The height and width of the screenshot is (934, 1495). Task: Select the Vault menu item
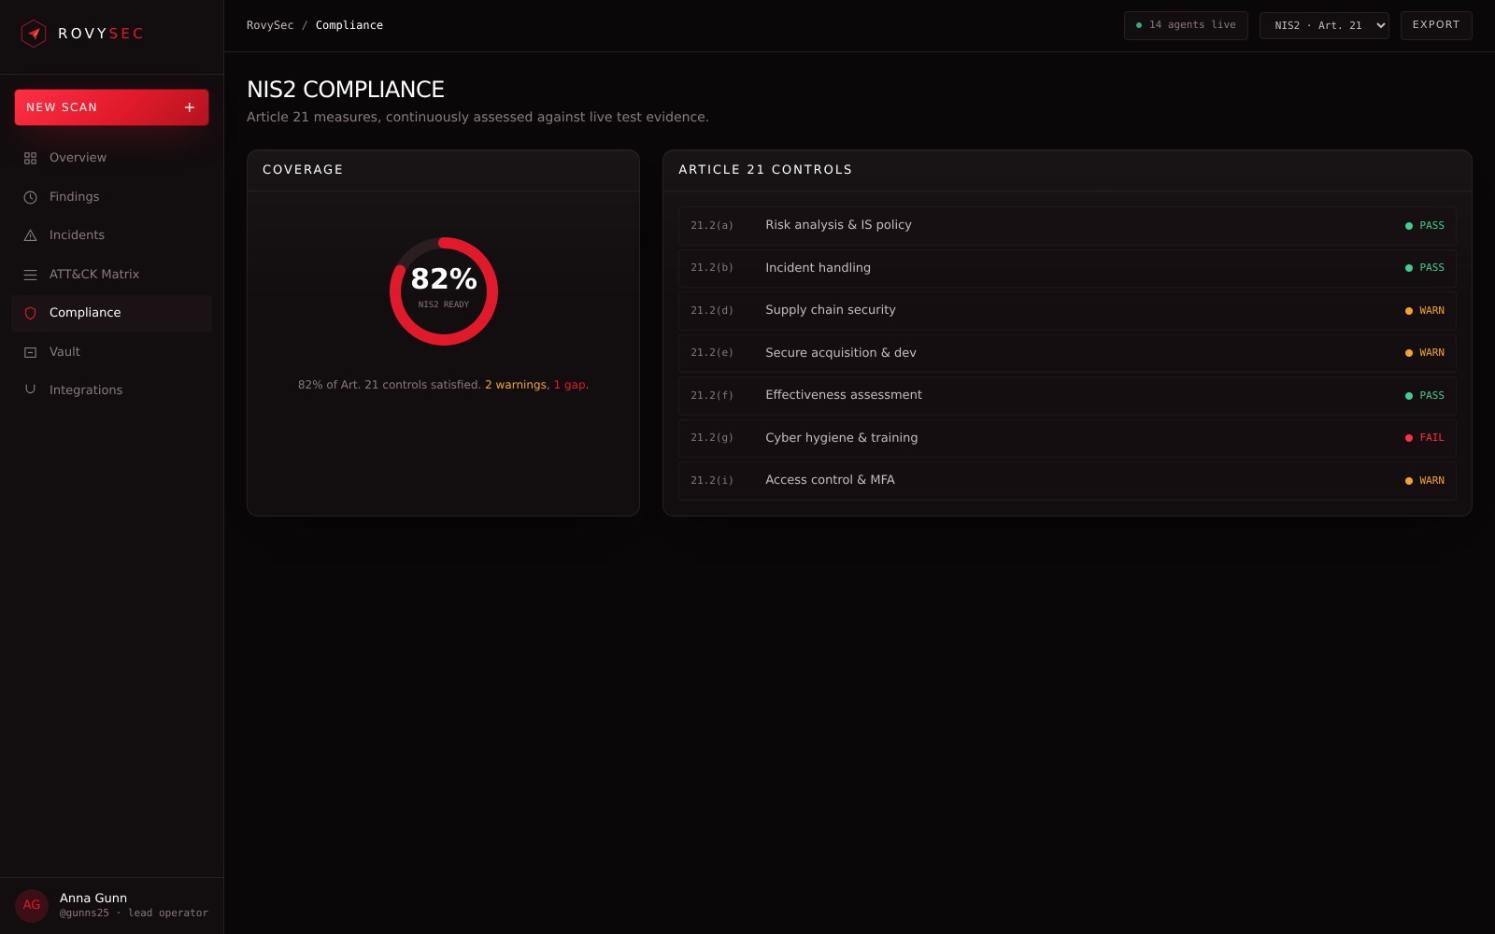click(111, 352)
